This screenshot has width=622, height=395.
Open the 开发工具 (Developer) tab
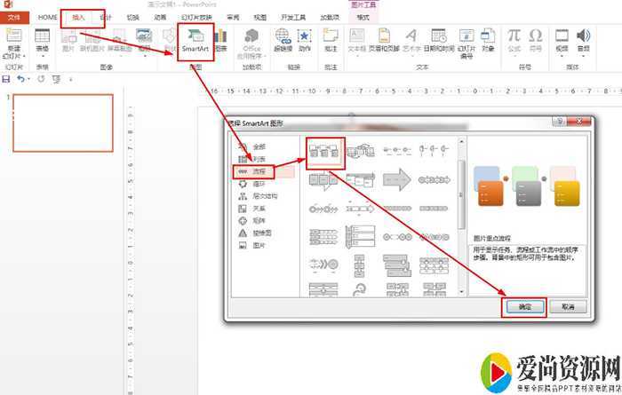click(x=293, y=18)
